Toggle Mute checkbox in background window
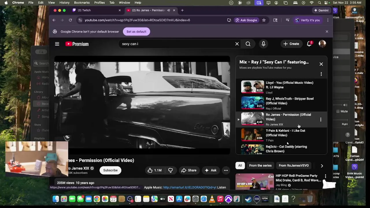The image size is (370, 208). click(x=338, y=111)
